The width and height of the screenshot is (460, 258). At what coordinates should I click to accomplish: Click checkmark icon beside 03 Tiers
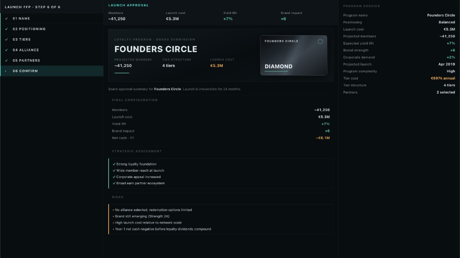click(6, 40)
